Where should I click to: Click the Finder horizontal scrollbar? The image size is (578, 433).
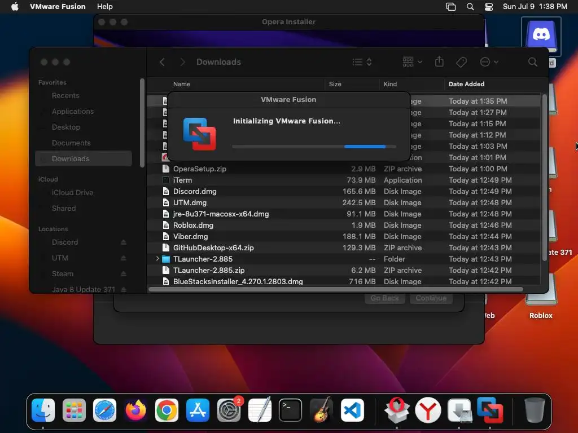(x=335, y=289)
